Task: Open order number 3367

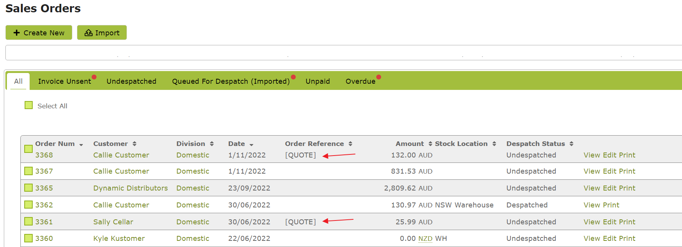Action: (44, 171)
